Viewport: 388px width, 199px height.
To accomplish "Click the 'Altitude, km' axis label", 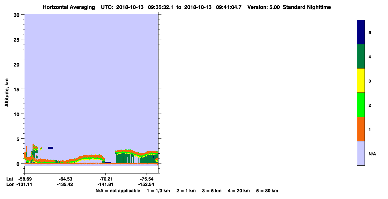I will (x=6, y=93).
